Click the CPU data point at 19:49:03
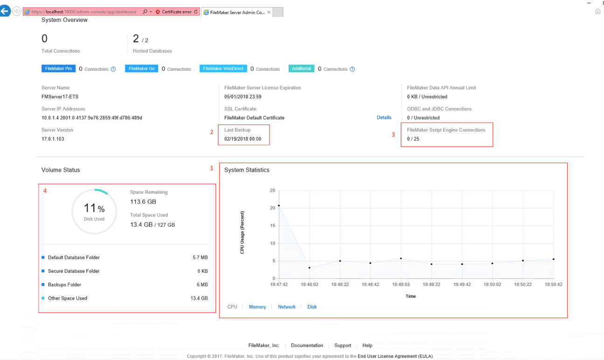Screen dimensions: 604x360 pyautogui.click(x=401, y=258)
